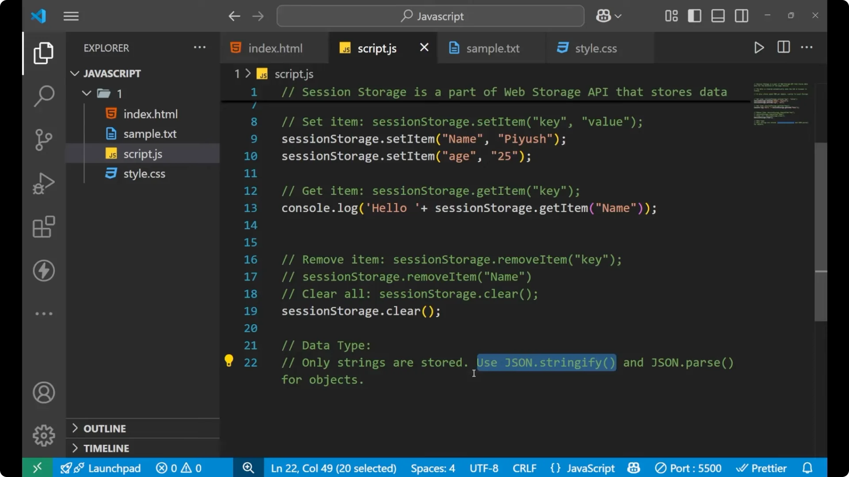
Task: Click the lightbulb code action on line 22
Action: (x=229, y=361)
